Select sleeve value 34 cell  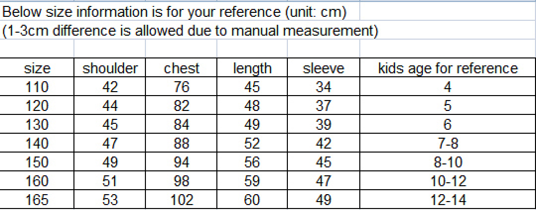324,87
